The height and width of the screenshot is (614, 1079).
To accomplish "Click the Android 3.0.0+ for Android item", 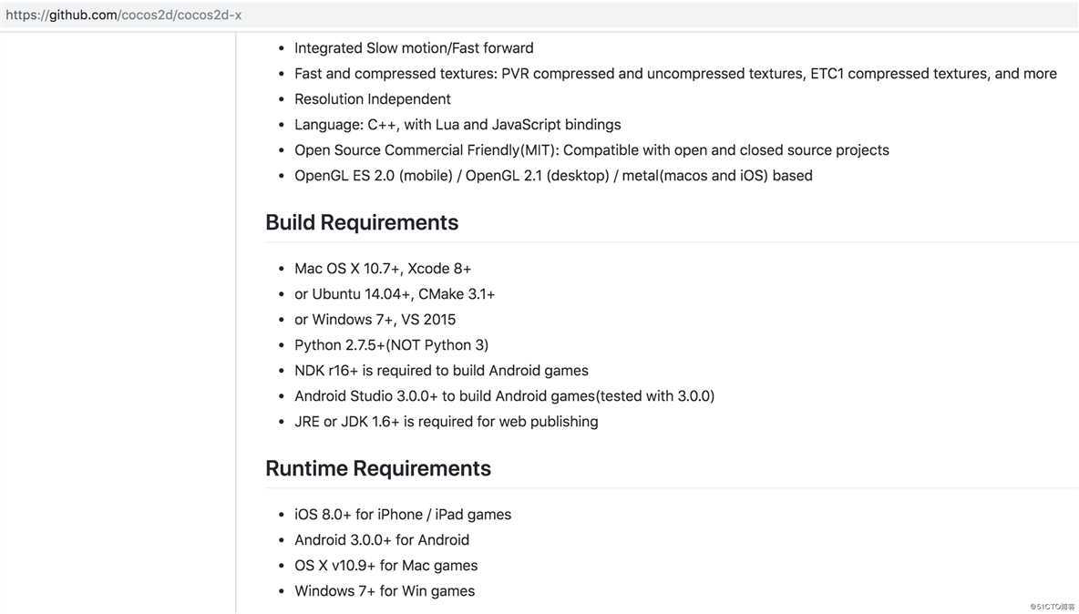I will click(382, 540).
